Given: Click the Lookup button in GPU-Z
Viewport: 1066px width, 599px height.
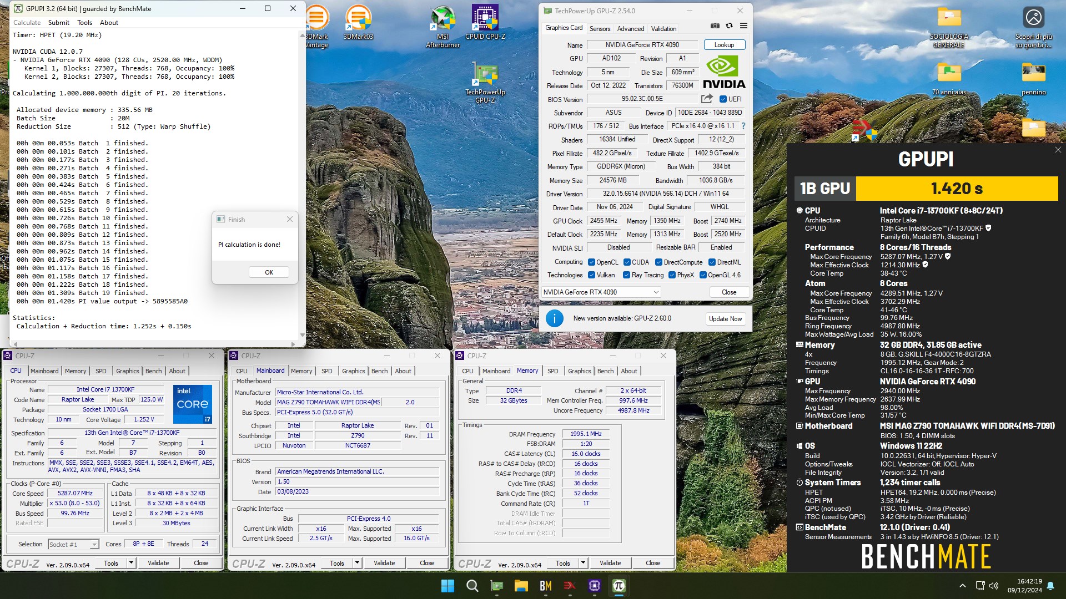Looking at the screenshot, I should (x=724, y=45).
